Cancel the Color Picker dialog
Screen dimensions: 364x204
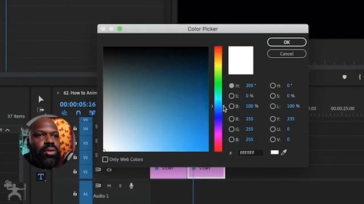pos(287,54)
